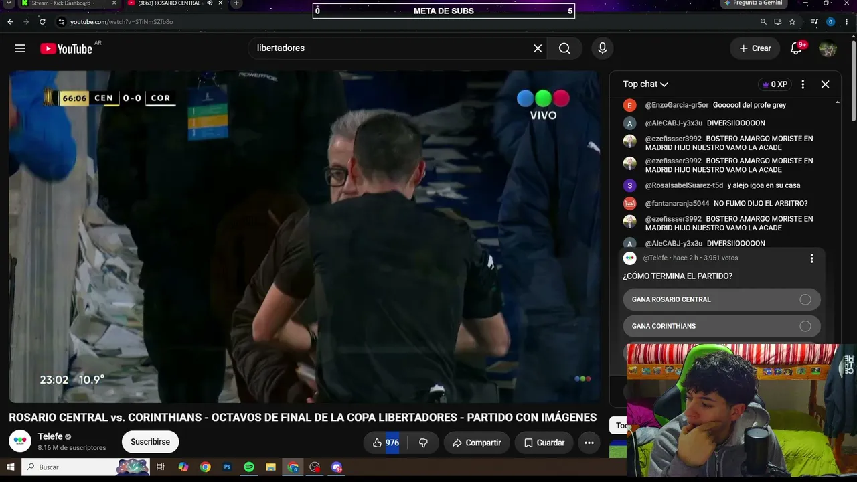Open File Explorer from the taskbar
The image size is (857, 482).
click(x=270, y=467)
